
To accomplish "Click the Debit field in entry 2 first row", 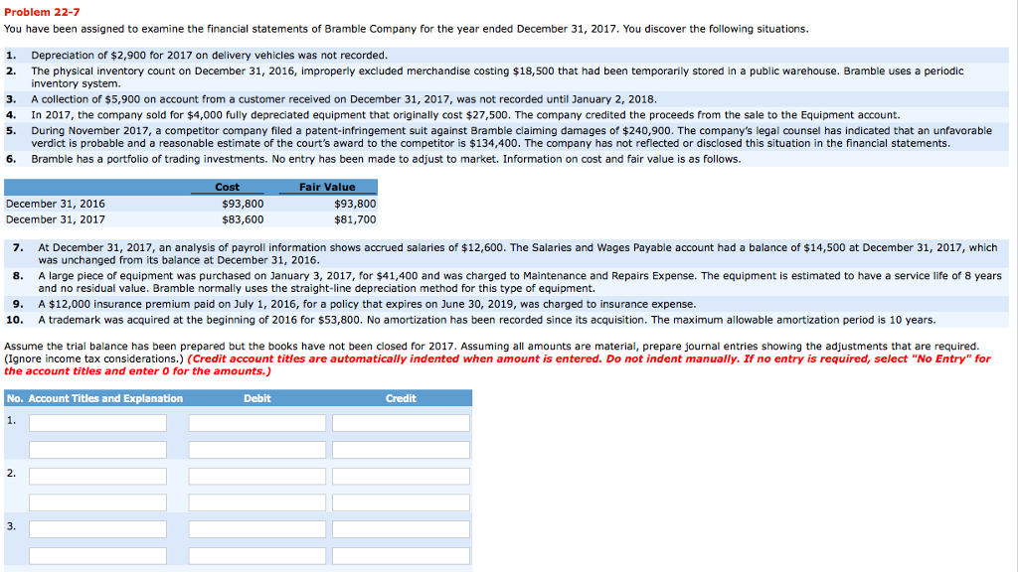I will click(x=255, y=476).
